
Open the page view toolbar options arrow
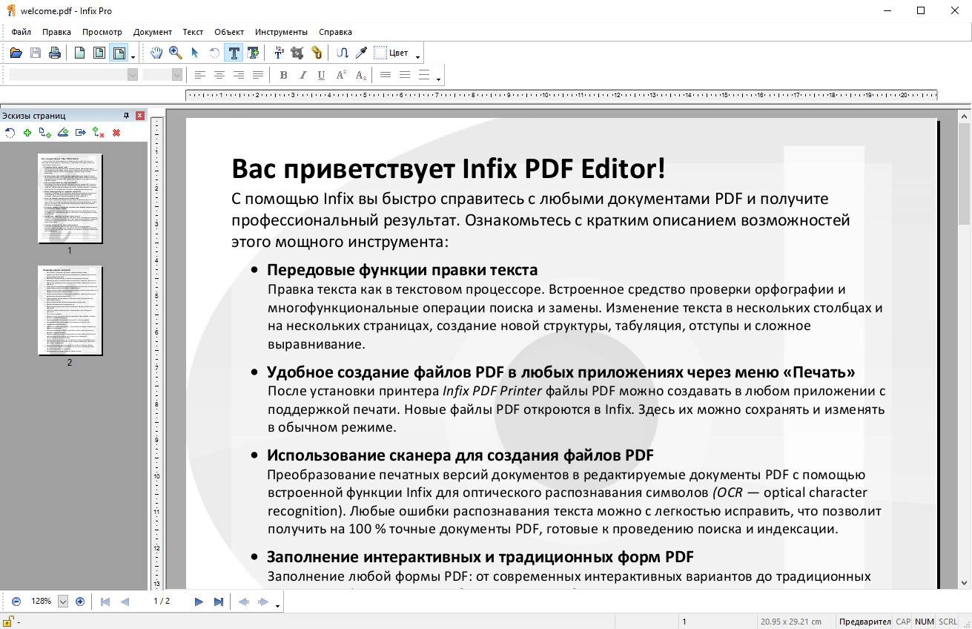(x=133, y=56)
